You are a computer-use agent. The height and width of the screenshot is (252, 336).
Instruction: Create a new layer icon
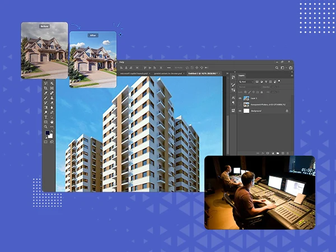pos(283,153)
